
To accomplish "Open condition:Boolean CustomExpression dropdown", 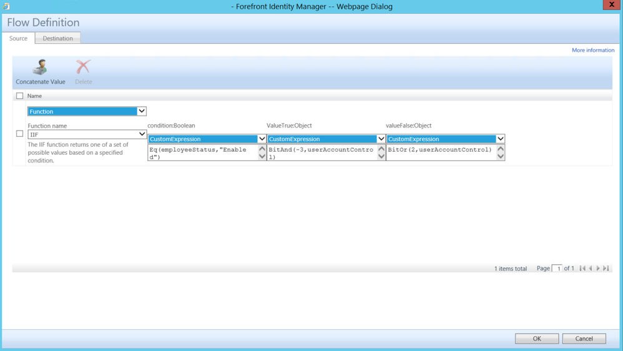I will point(207,139).
